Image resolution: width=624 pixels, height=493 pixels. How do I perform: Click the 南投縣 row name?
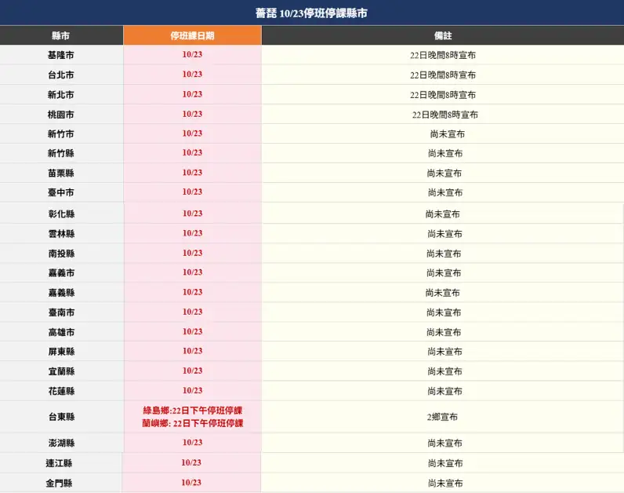click(62, 254)
